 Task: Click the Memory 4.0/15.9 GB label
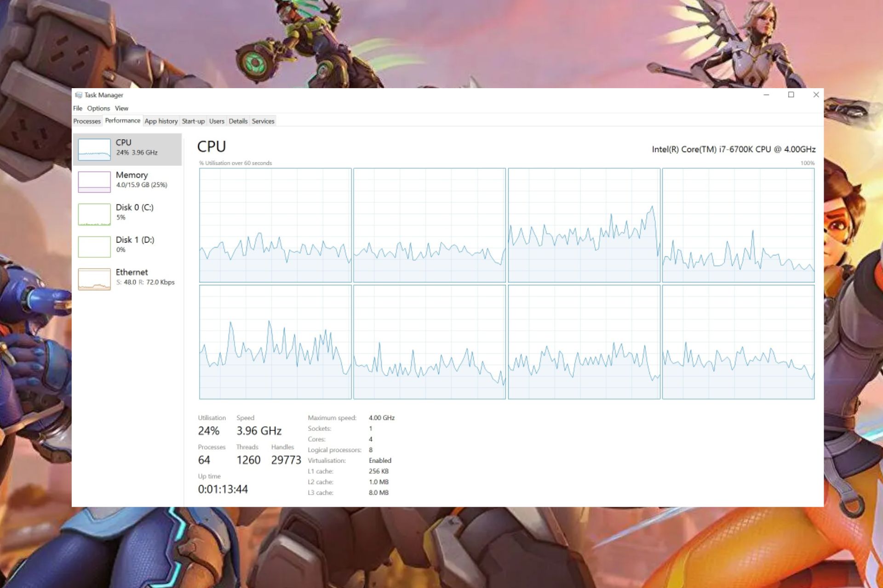[142, 185]
